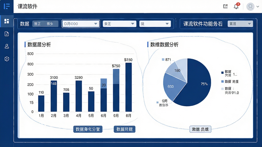Click the 数维数据分析 chart title
Screen dimensions: 262x147
[x=164, y=45]
